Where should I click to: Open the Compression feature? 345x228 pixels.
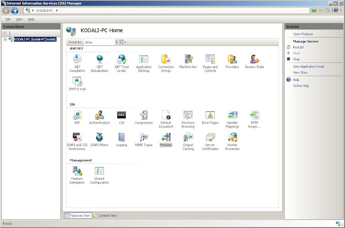click(x=144, y=117)
